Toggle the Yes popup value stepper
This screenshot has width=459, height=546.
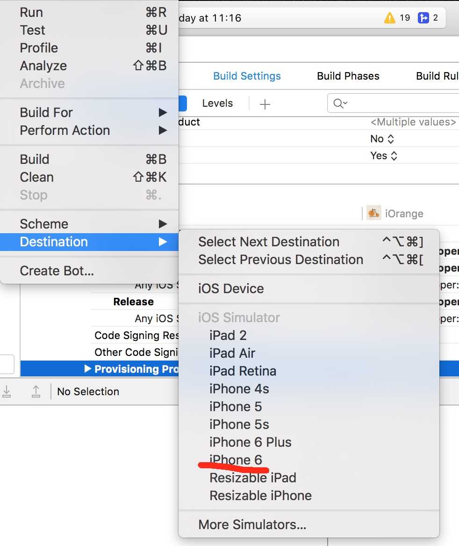click(394, 156)
